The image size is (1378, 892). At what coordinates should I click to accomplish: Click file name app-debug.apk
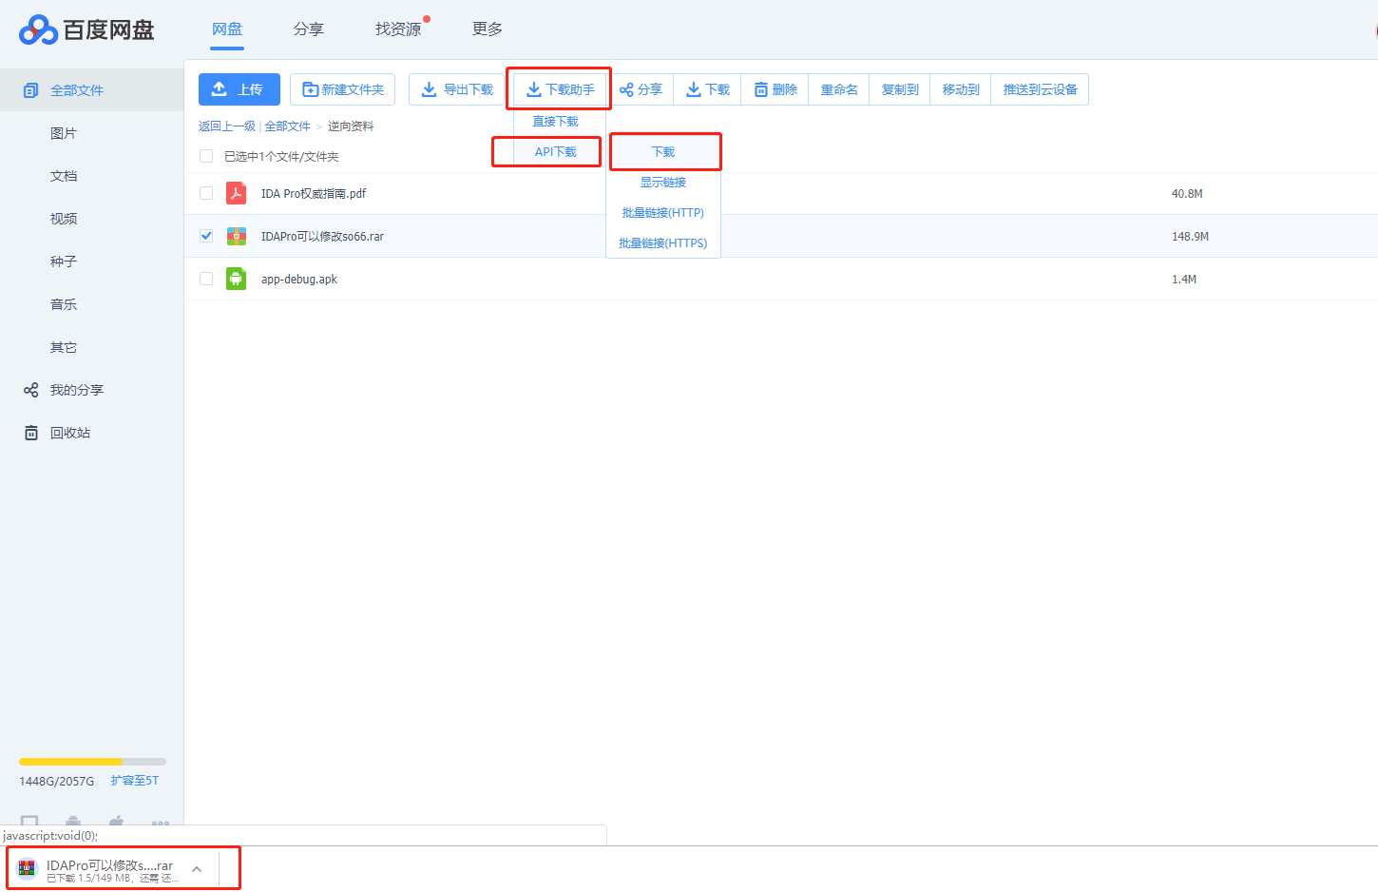pos(299,280)
